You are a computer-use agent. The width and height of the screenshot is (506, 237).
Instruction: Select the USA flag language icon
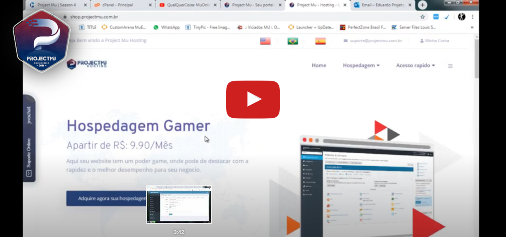pyautogui.click(x=264, y=41)
